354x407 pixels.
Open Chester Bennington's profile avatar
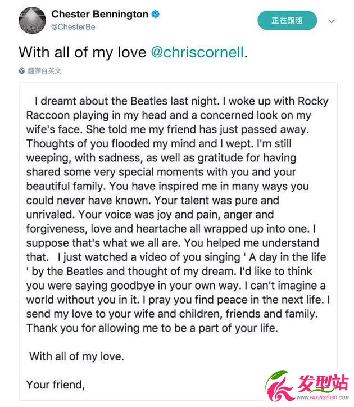coord(33,21)
